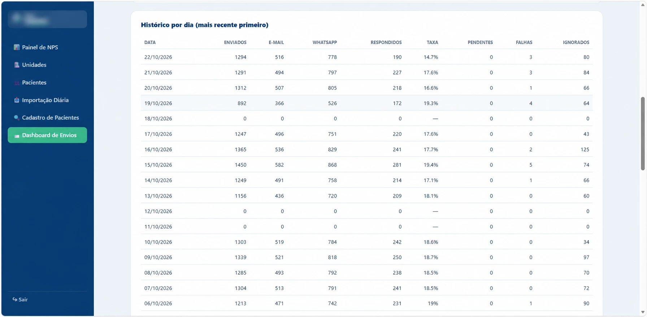Click the PENDENTES column header
The height and width of the screenshot is (317, 647).
tap(480, 42)
